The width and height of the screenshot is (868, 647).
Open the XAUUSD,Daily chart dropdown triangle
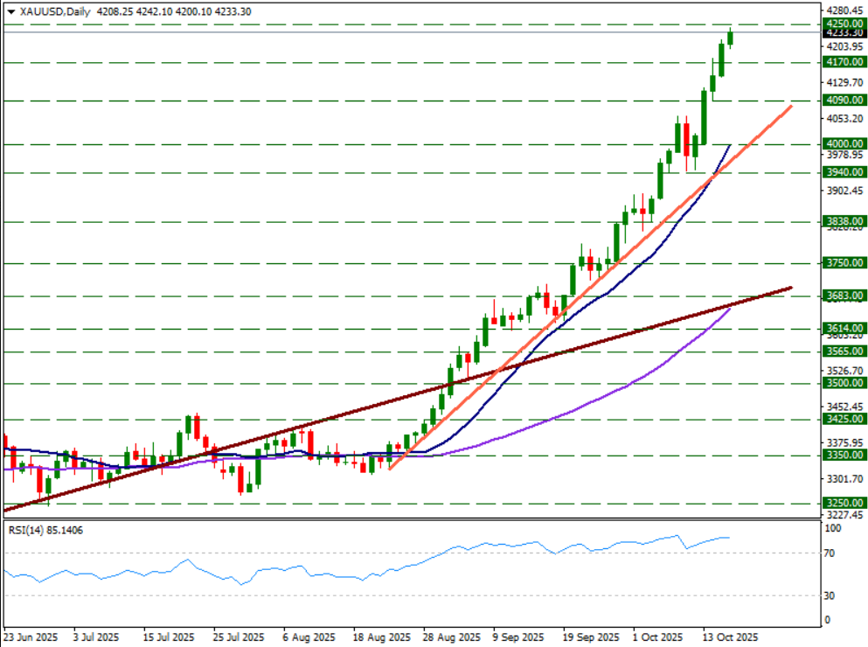click(x=11, y=11)
